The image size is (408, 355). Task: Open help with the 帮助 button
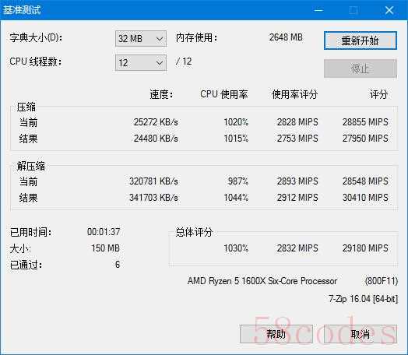tap(276, 334)
